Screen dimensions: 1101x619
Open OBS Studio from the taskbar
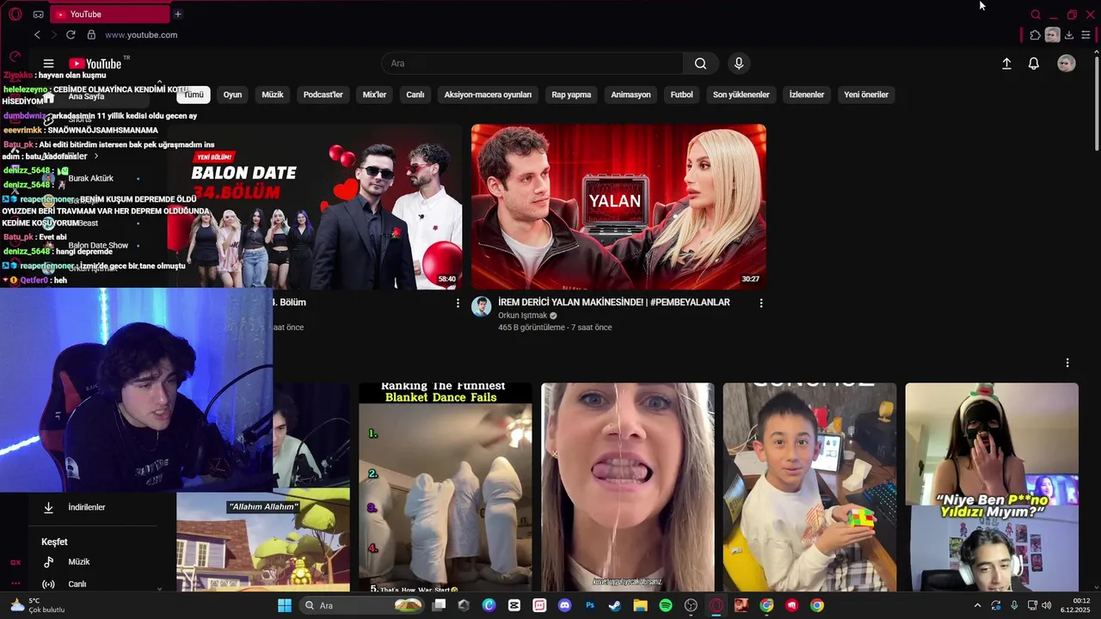(x=691, y=605)
